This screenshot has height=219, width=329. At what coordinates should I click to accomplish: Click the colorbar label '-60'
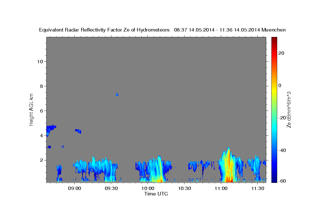point(282,181)
